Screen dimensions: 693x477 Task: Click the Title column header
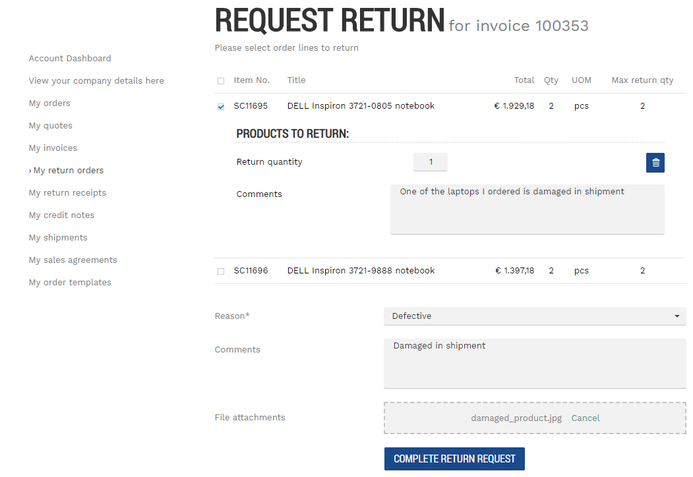point(296,80)
